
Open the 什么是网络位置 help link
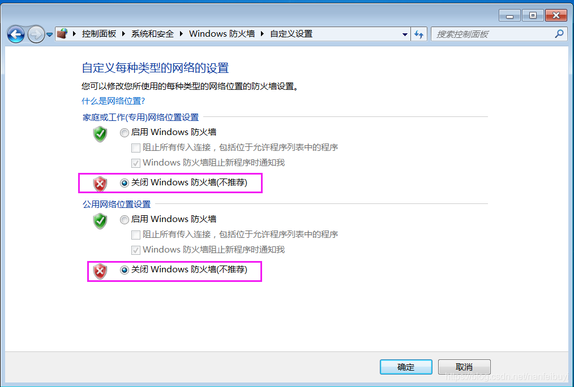coord(113,101)
